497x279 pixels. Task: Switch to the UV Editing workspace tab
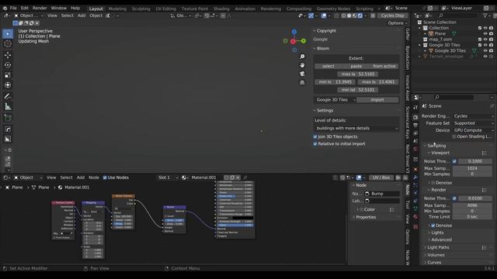point(165,9)
